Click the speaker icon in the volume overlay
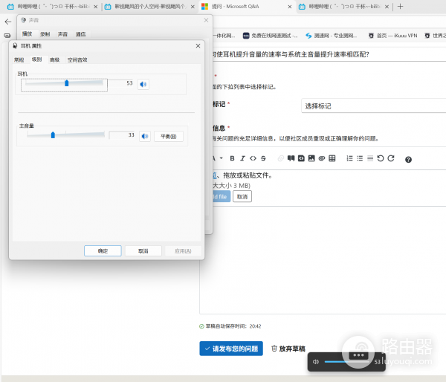 pos(316,361)
